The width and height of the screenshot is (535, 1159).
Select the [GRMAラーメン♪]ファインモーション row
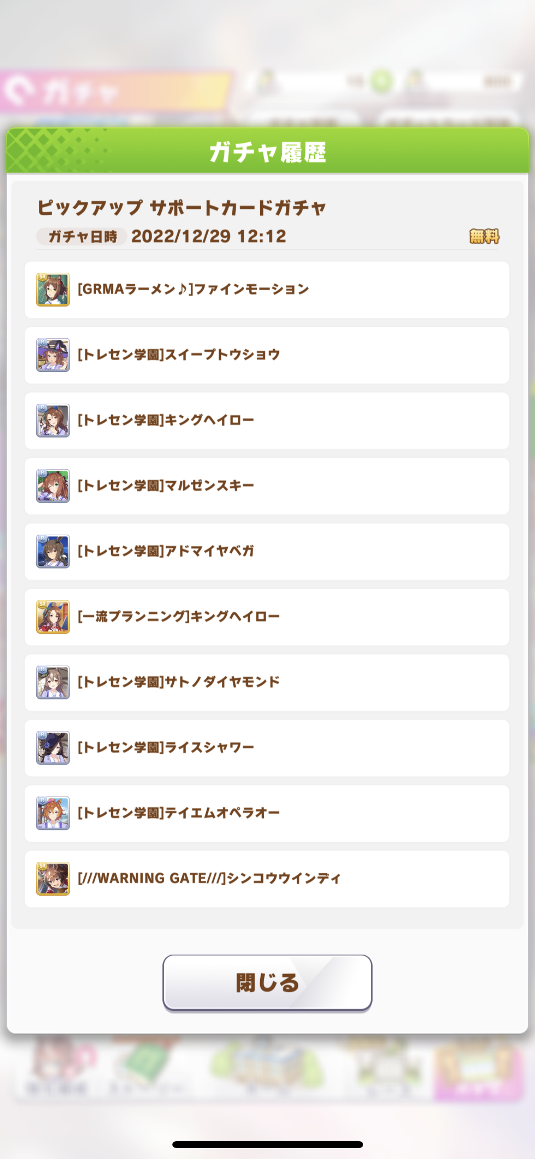coord(267,290)
